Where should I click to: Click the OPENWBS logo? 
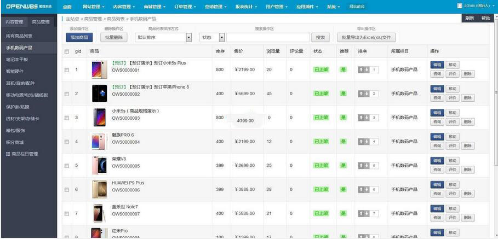[27, 7]
